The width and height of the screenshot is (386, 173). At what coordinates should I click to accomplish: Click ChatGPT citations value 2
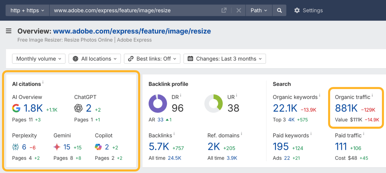[89, 108]
